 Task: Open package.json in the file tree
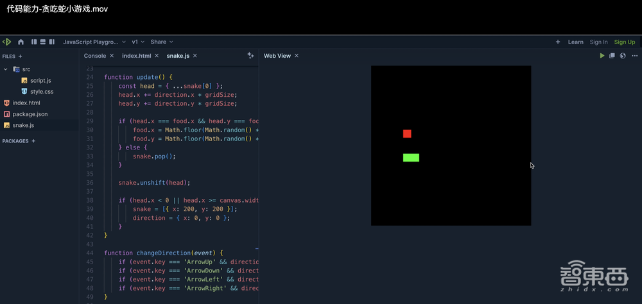pyautogui.click(x=30, y=114)
